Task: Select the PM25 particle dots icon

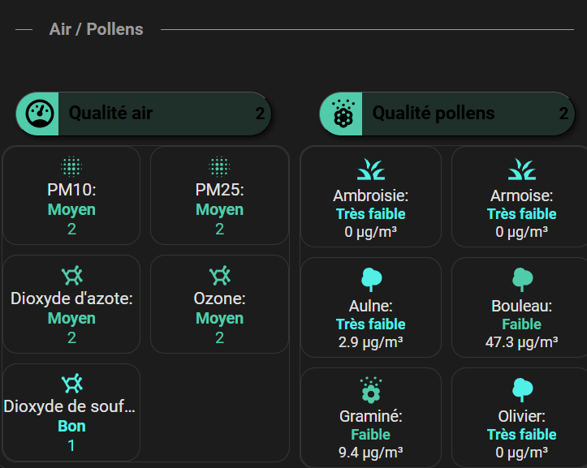Action: coord(219,166)
